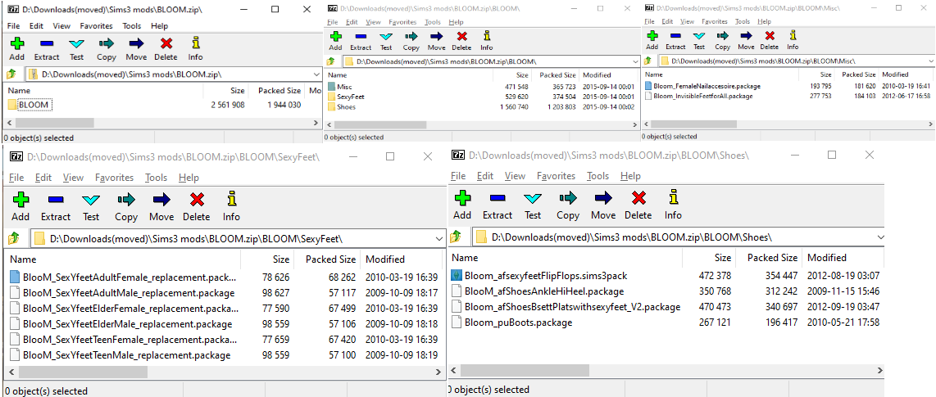Click Add icon in the SexyFeet window
The height and width of the screenshot is (397, 936).
(20, 199)
